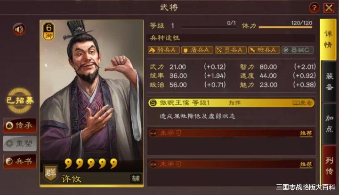Click the 许攸 general portrait card

(92, 103)
